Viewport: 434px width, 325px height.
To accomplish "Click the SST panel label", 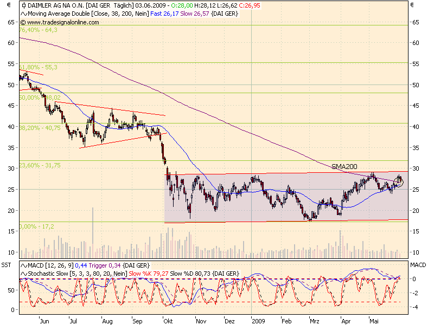I will (7, 266).
